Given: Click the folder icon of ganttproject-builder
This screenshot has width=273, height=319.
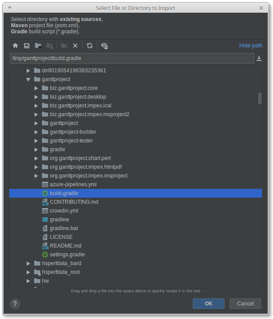Looking at the screenshot, I should click(x=45, y=132).
